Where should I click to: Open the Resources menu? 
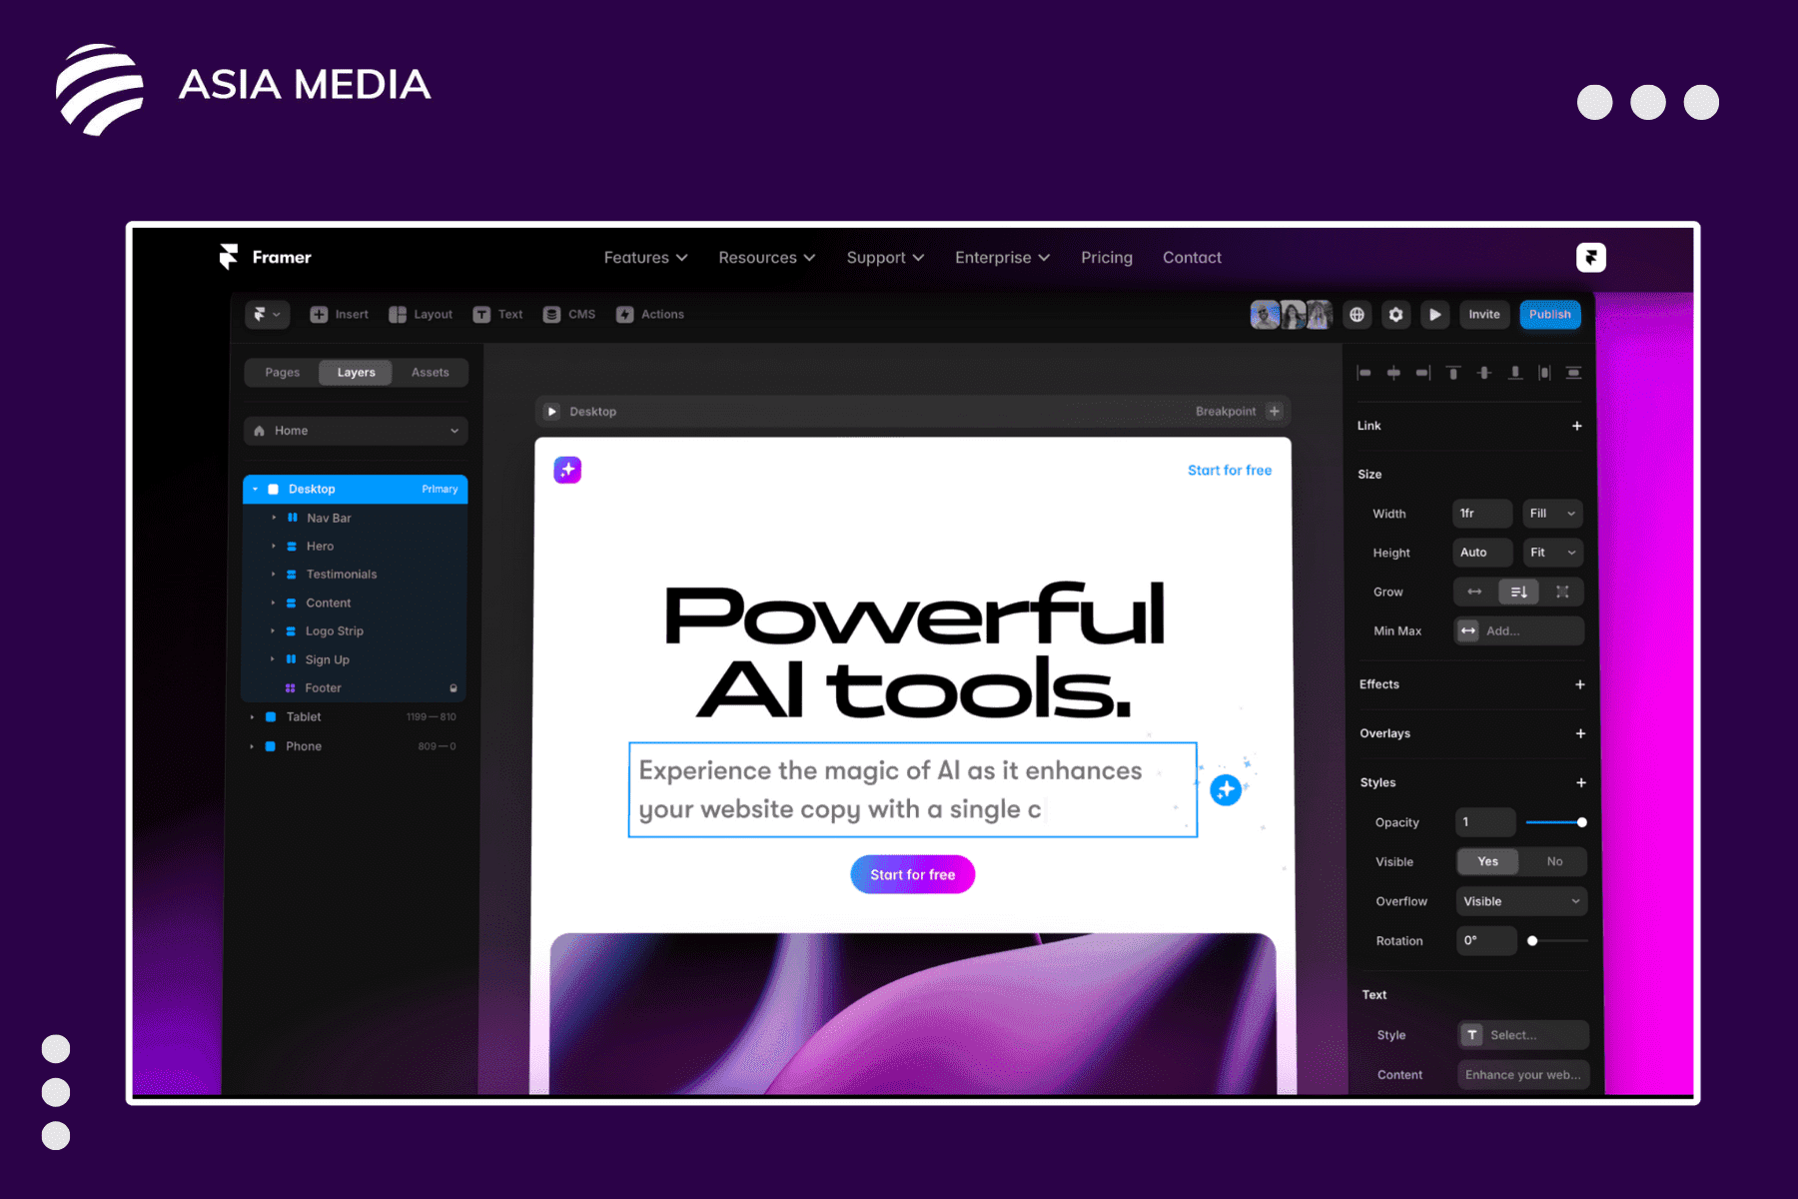click(766, 258)
